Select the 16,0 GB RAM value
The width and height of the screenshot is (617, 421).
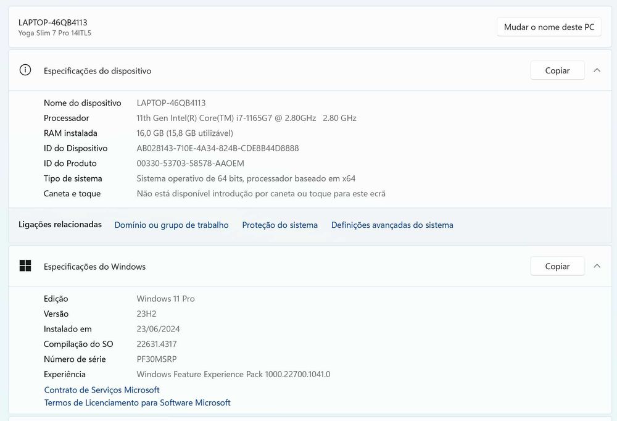pyautogui.click(x=184, y=133)
